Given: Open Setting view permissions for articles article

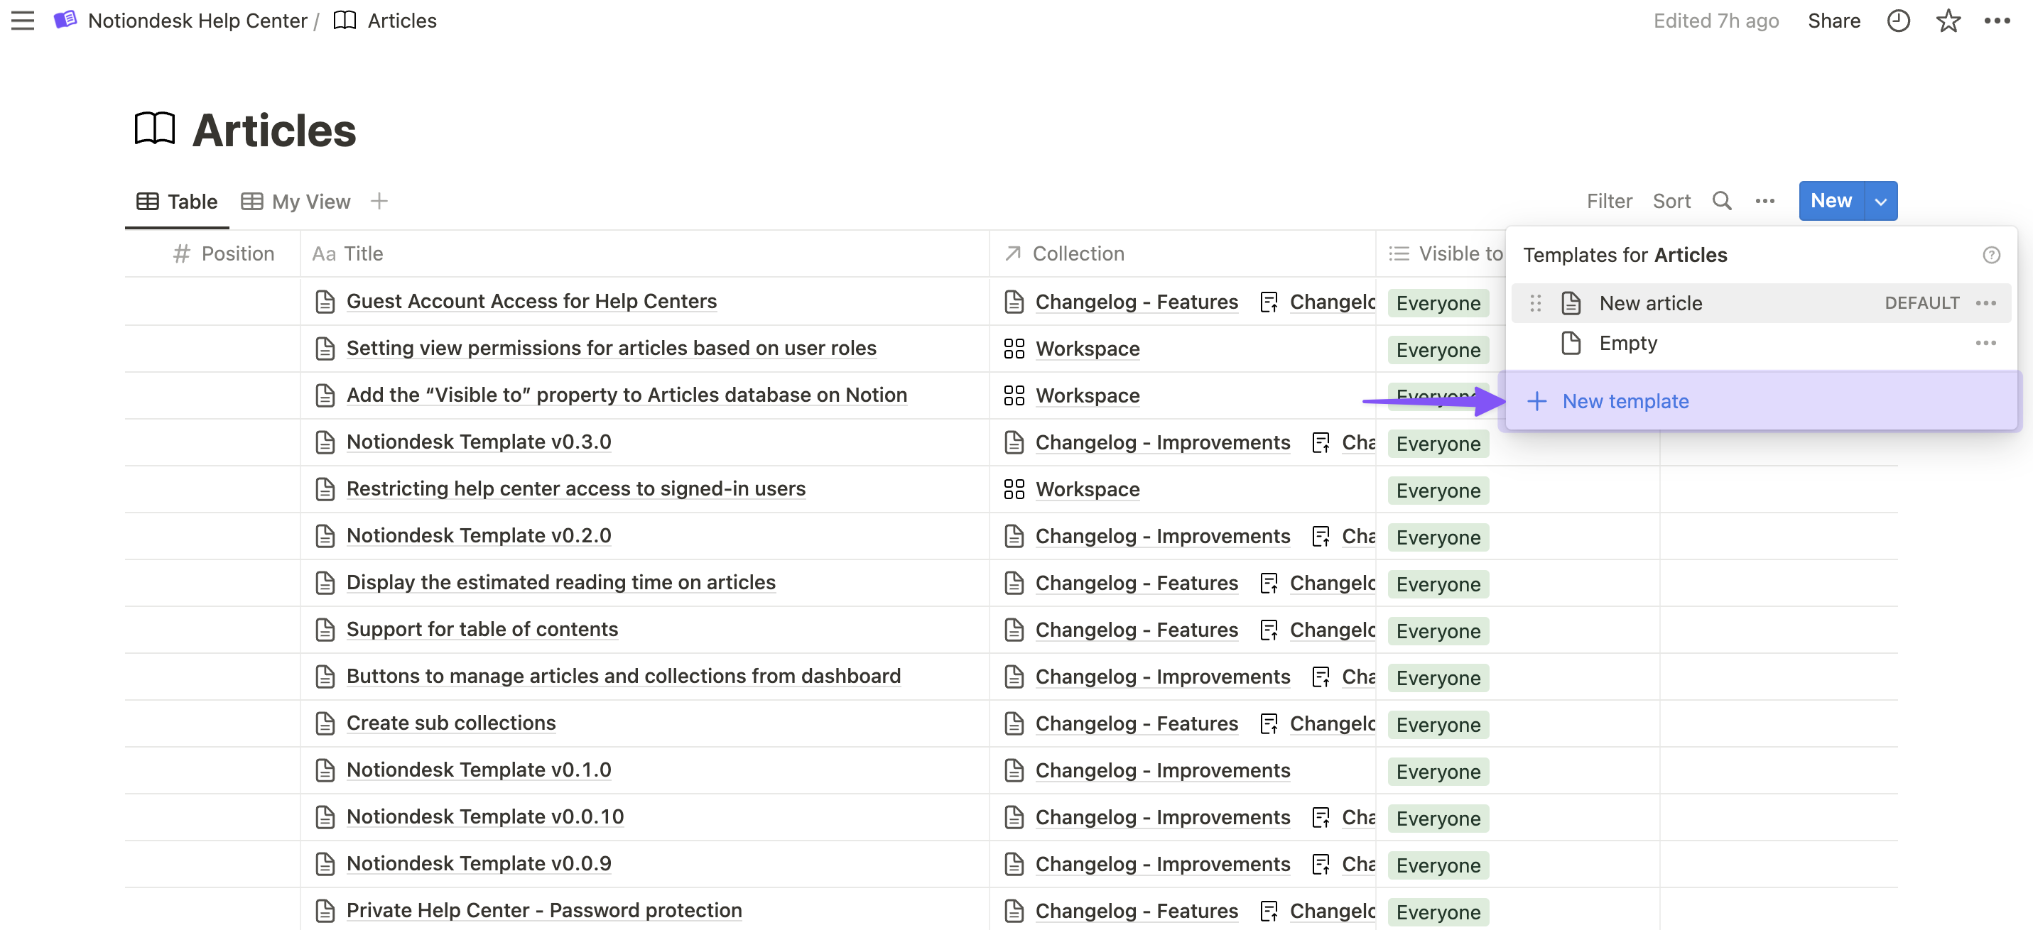Looking at the screenshot, I should [x=611, y=348].
